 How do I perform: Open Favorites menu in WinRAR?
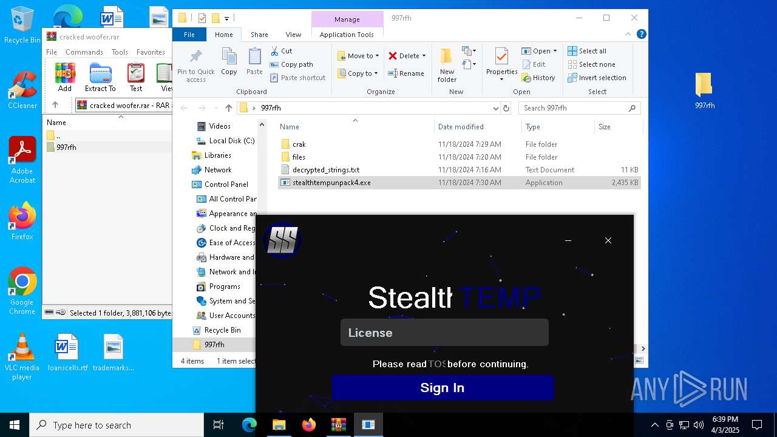point(151,52)
